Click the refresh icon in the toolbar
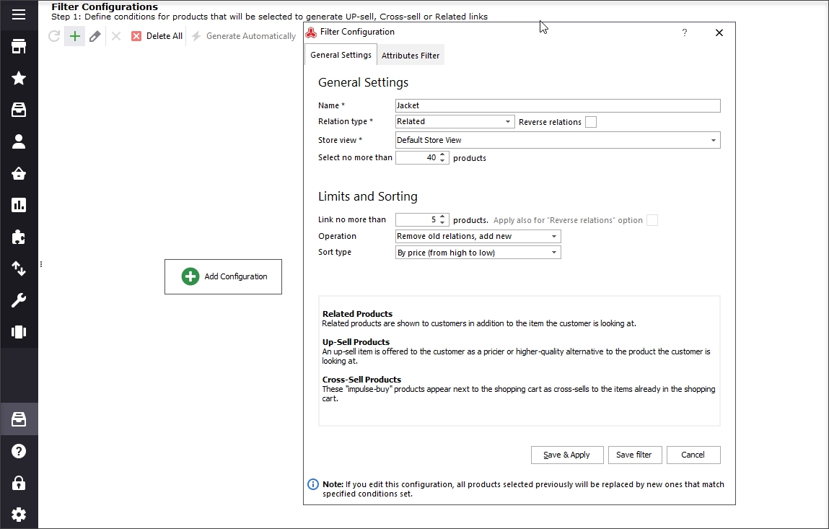Viewport: 829px width, 529px height. 54,36
